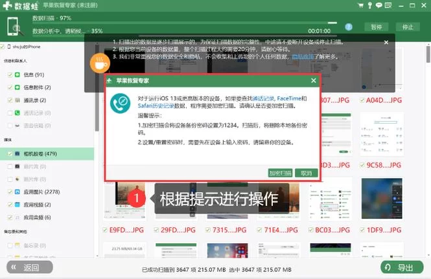Uncheck the 1DF9...JPG photo checkbox
Screen dimensions: 431x279
pyautogui.click(x=362, y=230)
